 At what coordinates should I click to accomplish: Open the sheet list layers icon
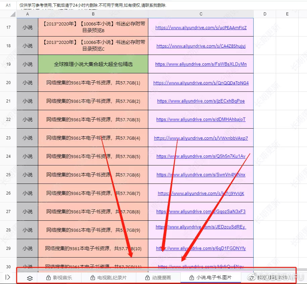coord(30,278)
